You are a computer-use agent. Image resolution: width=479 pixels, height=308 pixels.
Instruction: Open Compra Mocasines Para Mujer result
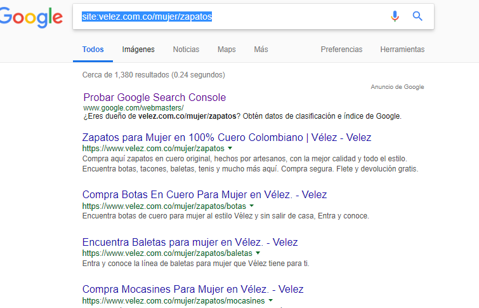click(x=193, y=289)
